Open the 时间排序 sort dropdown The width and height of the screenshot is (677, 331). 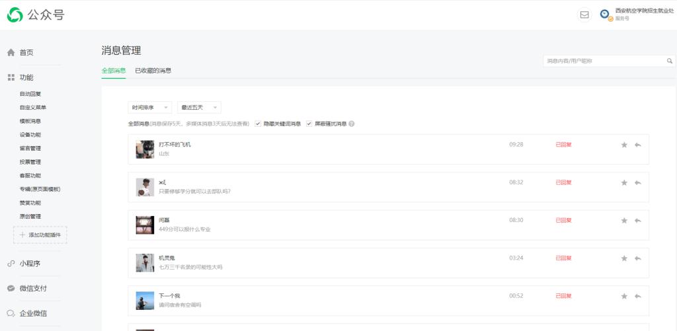pos(149,107)
